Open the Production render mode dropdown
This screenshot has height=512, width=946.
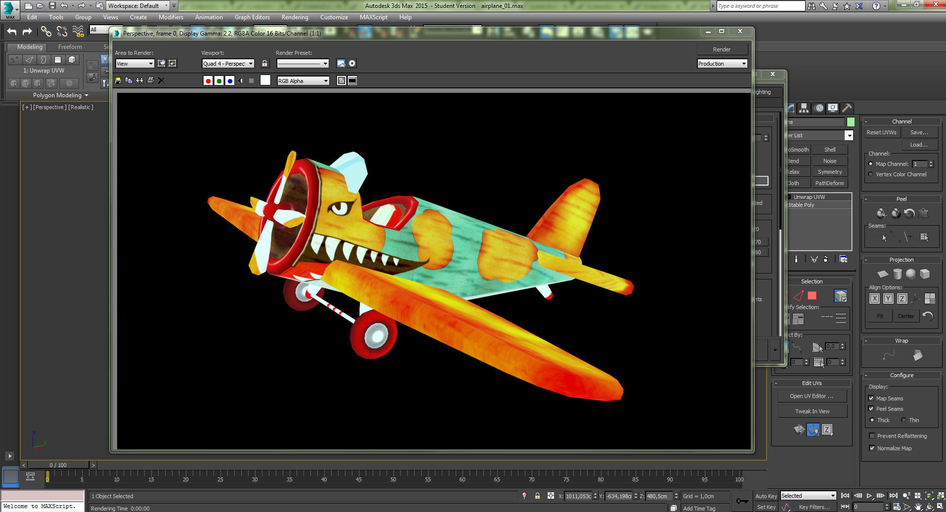pos(722,64)
